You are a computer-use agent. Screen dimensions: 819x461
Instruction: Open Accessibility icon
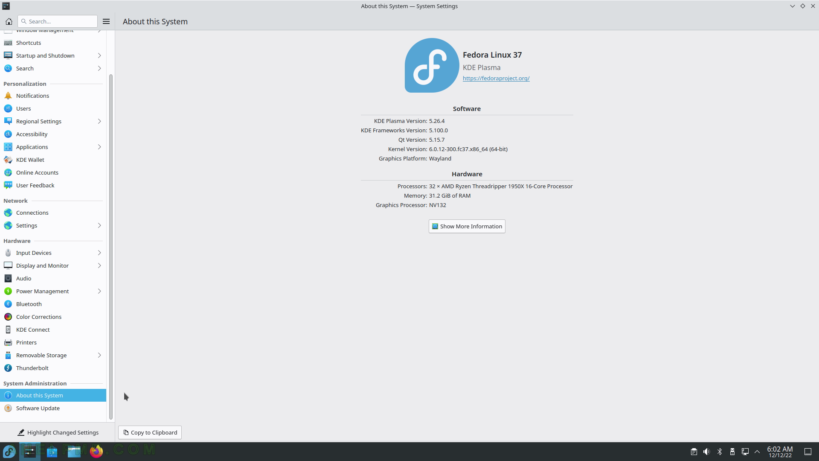(8, 134)
